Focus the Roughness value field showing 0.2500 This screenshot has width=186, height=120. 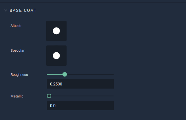click(80, 84)
